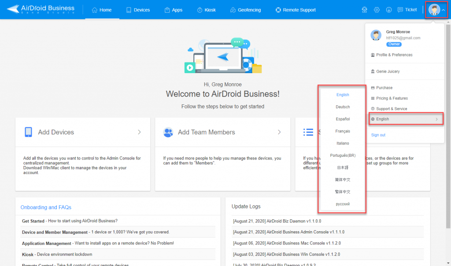Click the page vertical scrollbar

[x=448, y=126]
